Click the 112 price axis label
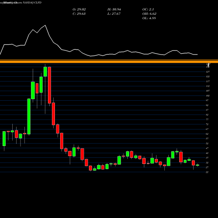 click(x=208, y=86)
